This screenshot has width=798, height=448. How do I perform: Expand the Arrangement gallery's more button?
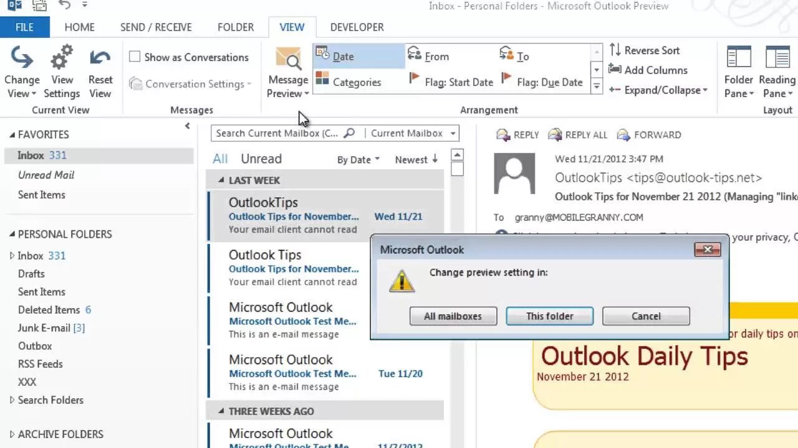(596, 87)
